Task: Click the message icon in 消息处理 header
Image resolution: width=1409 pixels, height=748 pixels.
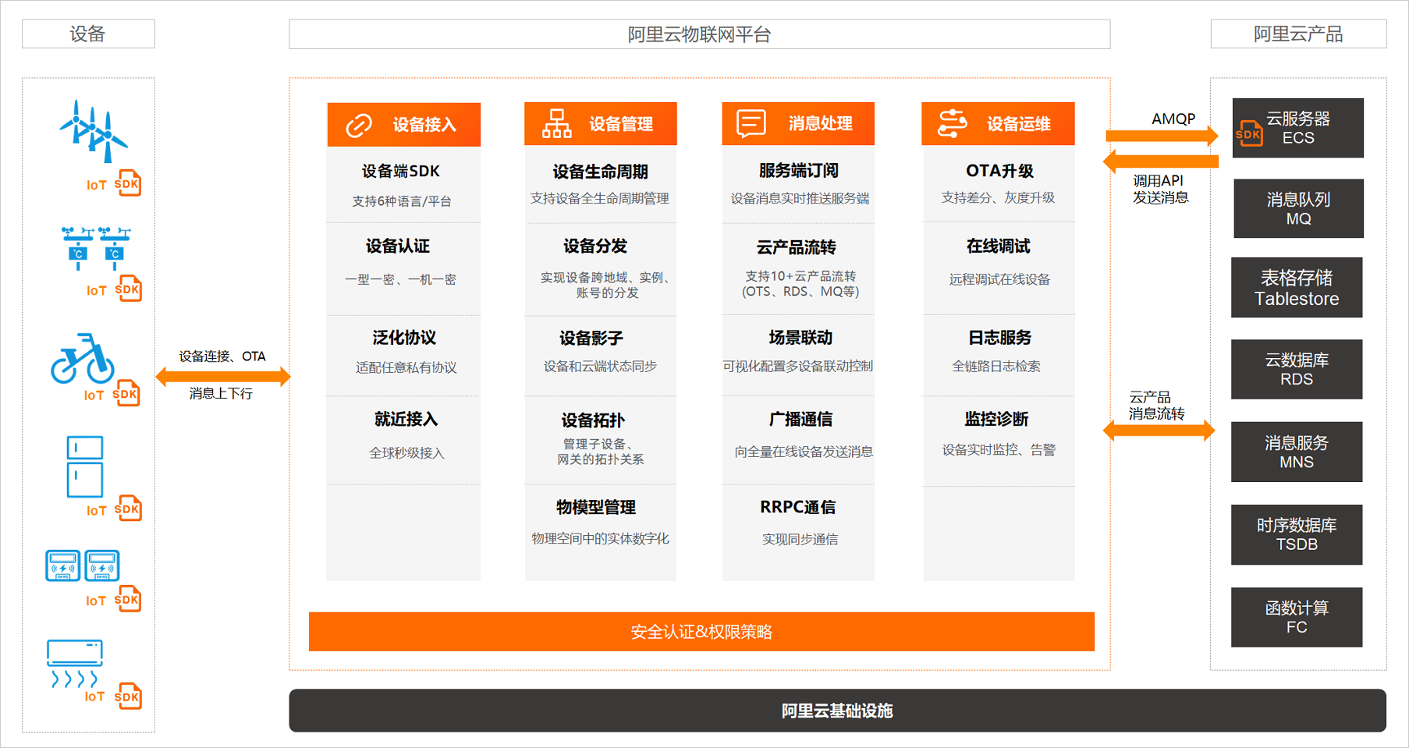Action: (751, 123)
